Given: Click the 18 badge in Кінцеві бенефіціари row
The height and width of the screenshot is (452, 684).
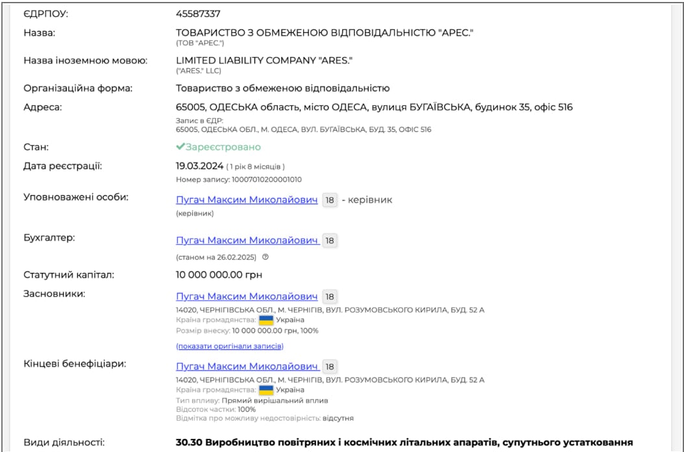Looking at the screenshot, I should tap(330, 367).
